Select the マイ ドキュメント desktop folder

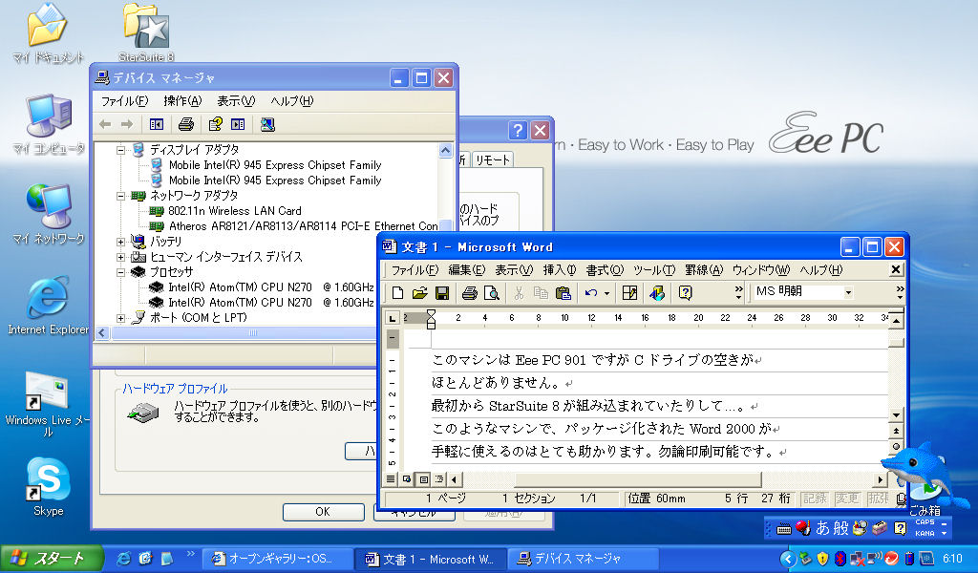tap(48, 33)
